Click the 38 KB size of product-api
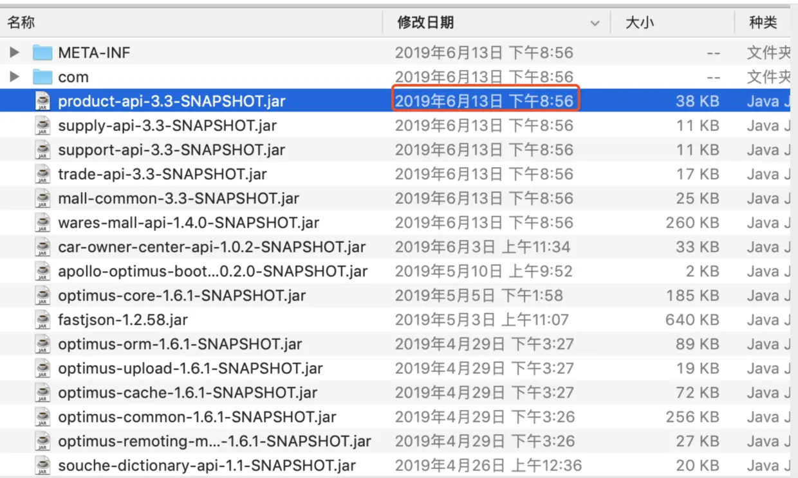This screenshot has height=478, width=798. (697, 101)
